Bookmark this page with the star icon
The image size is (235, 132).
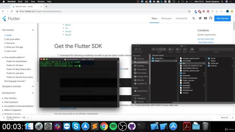(189, 11)
